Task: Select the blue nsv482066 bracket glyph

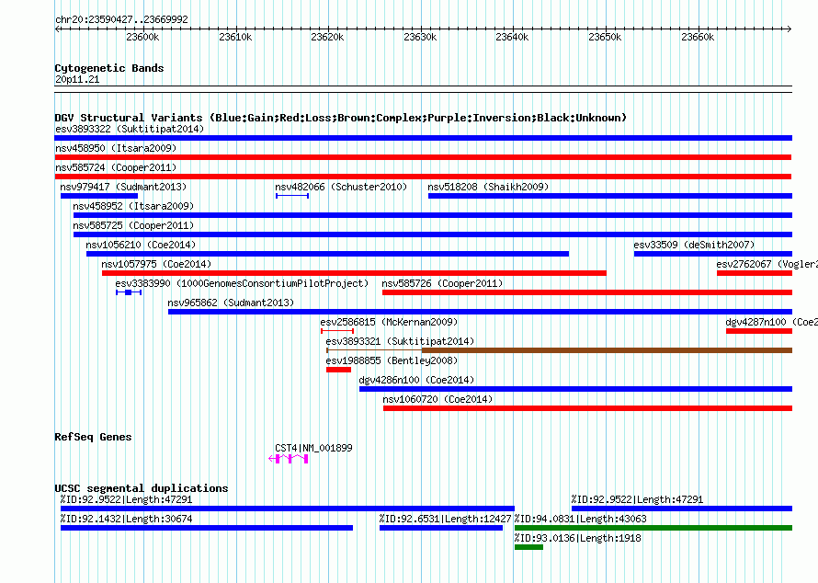Action: point(292,196)
